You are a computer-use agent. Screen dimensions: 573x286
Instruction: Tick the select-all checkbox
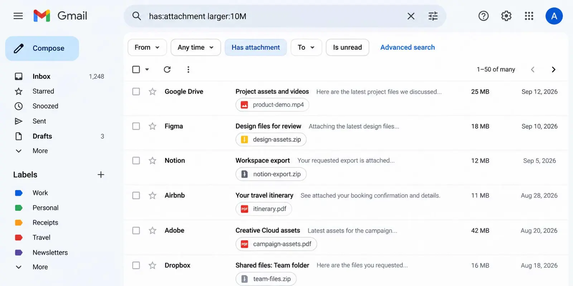(x=136, y=69)
